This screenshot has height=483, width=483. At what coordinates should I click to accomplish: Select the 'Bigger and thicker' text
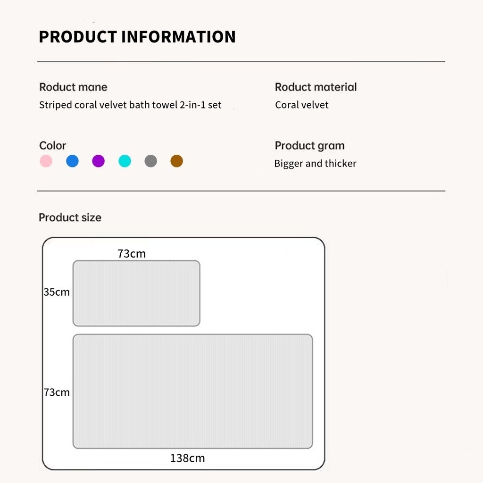(315, 164)
